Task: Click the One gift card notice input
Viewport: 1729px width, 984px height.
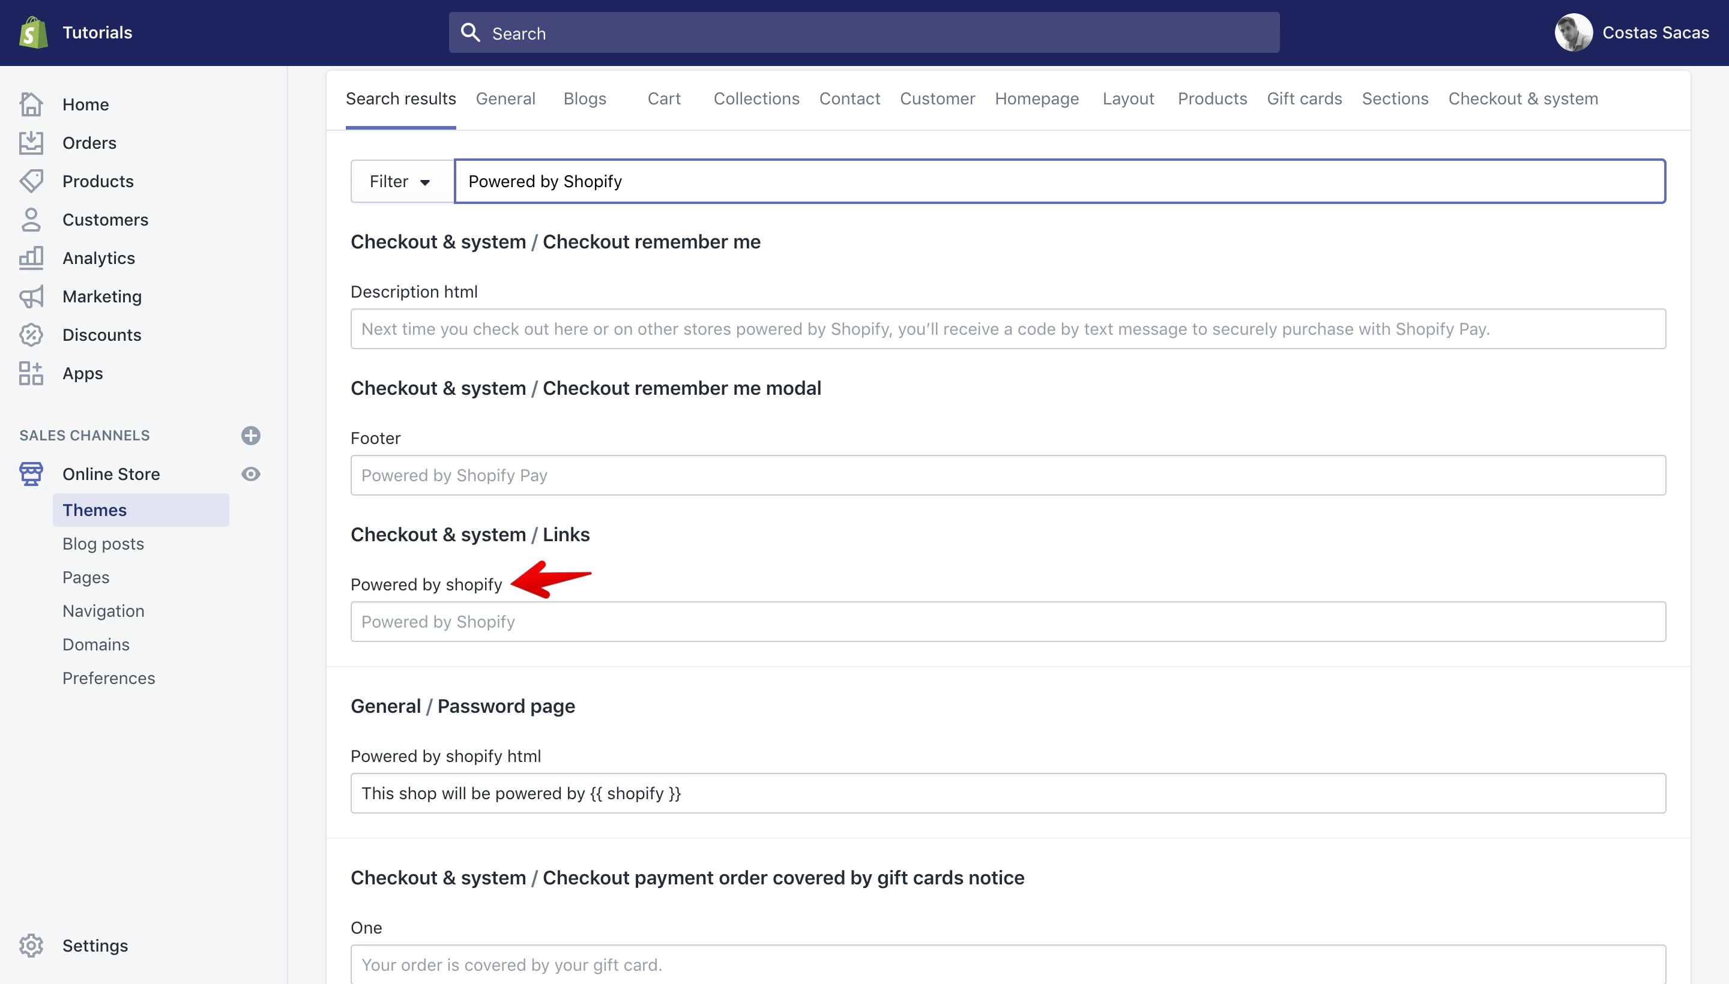Action: tap(1007, 964)
